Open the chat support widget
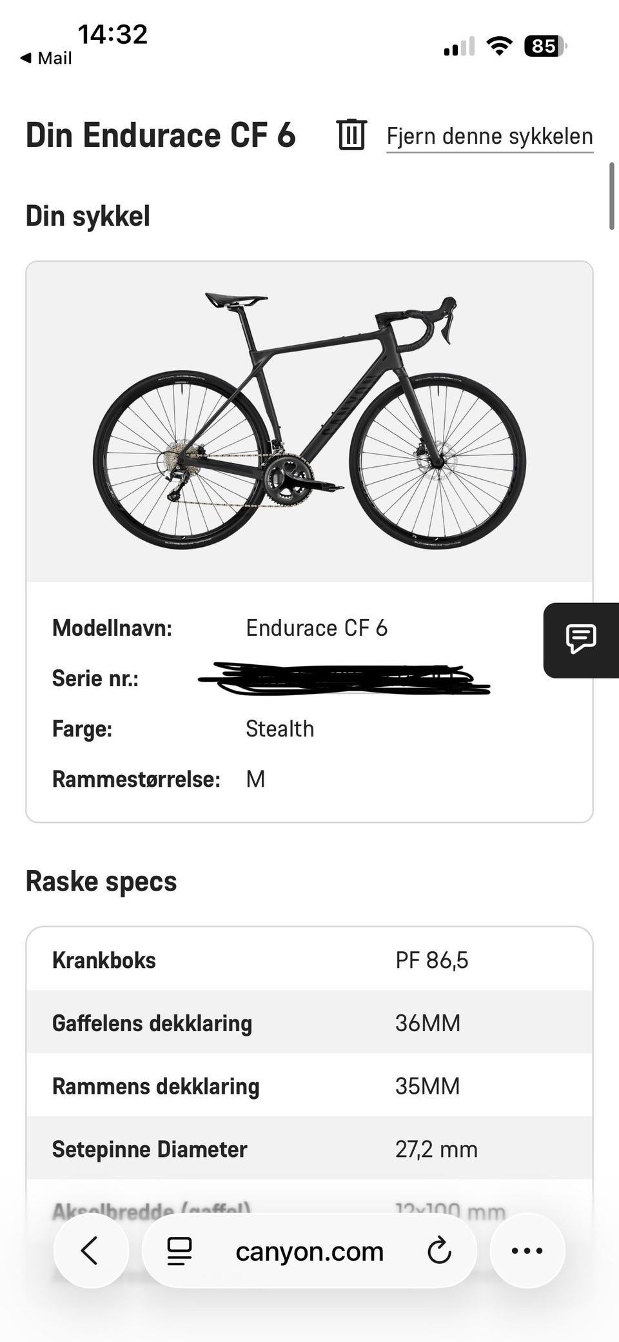The height and width of the screenshot is (1342, 619). click(580, 640)
